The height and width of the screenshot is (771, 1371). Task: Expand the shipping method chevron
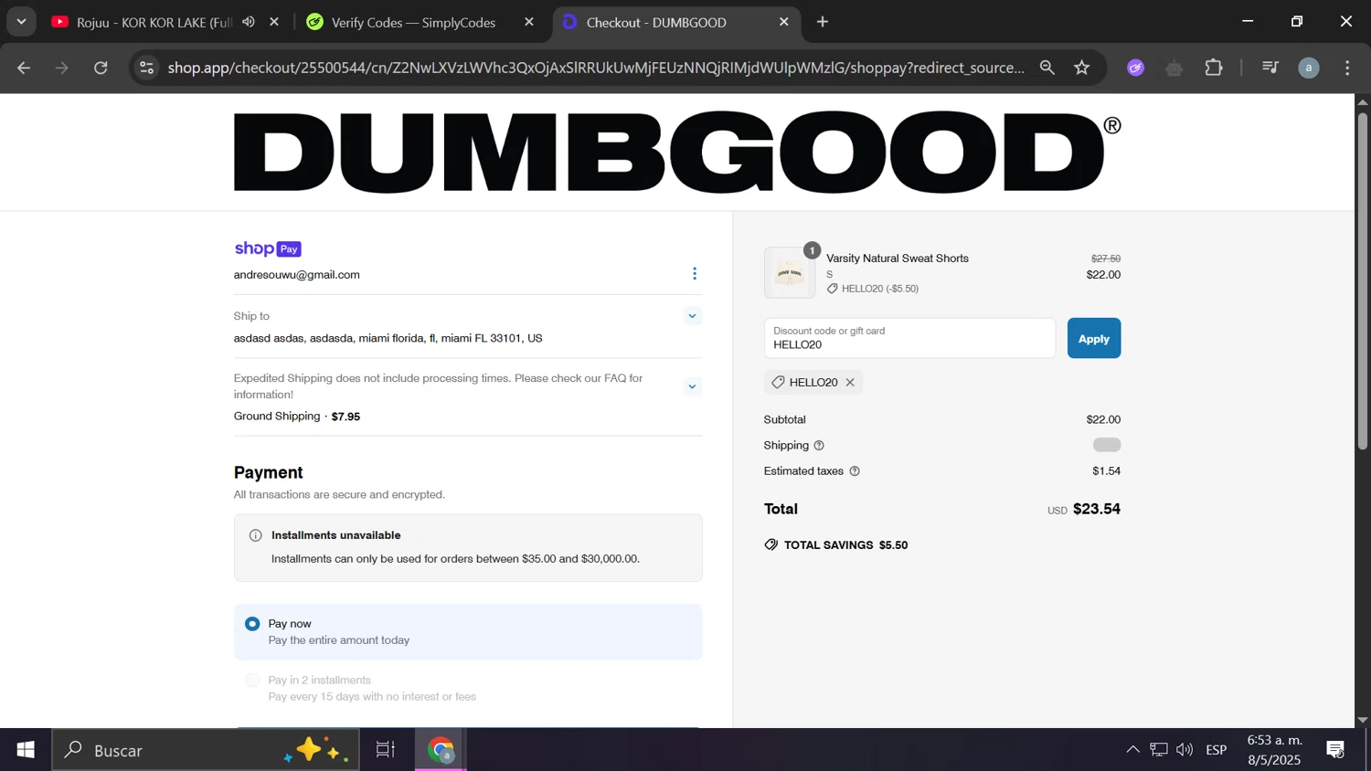click(x=692, y=386)
